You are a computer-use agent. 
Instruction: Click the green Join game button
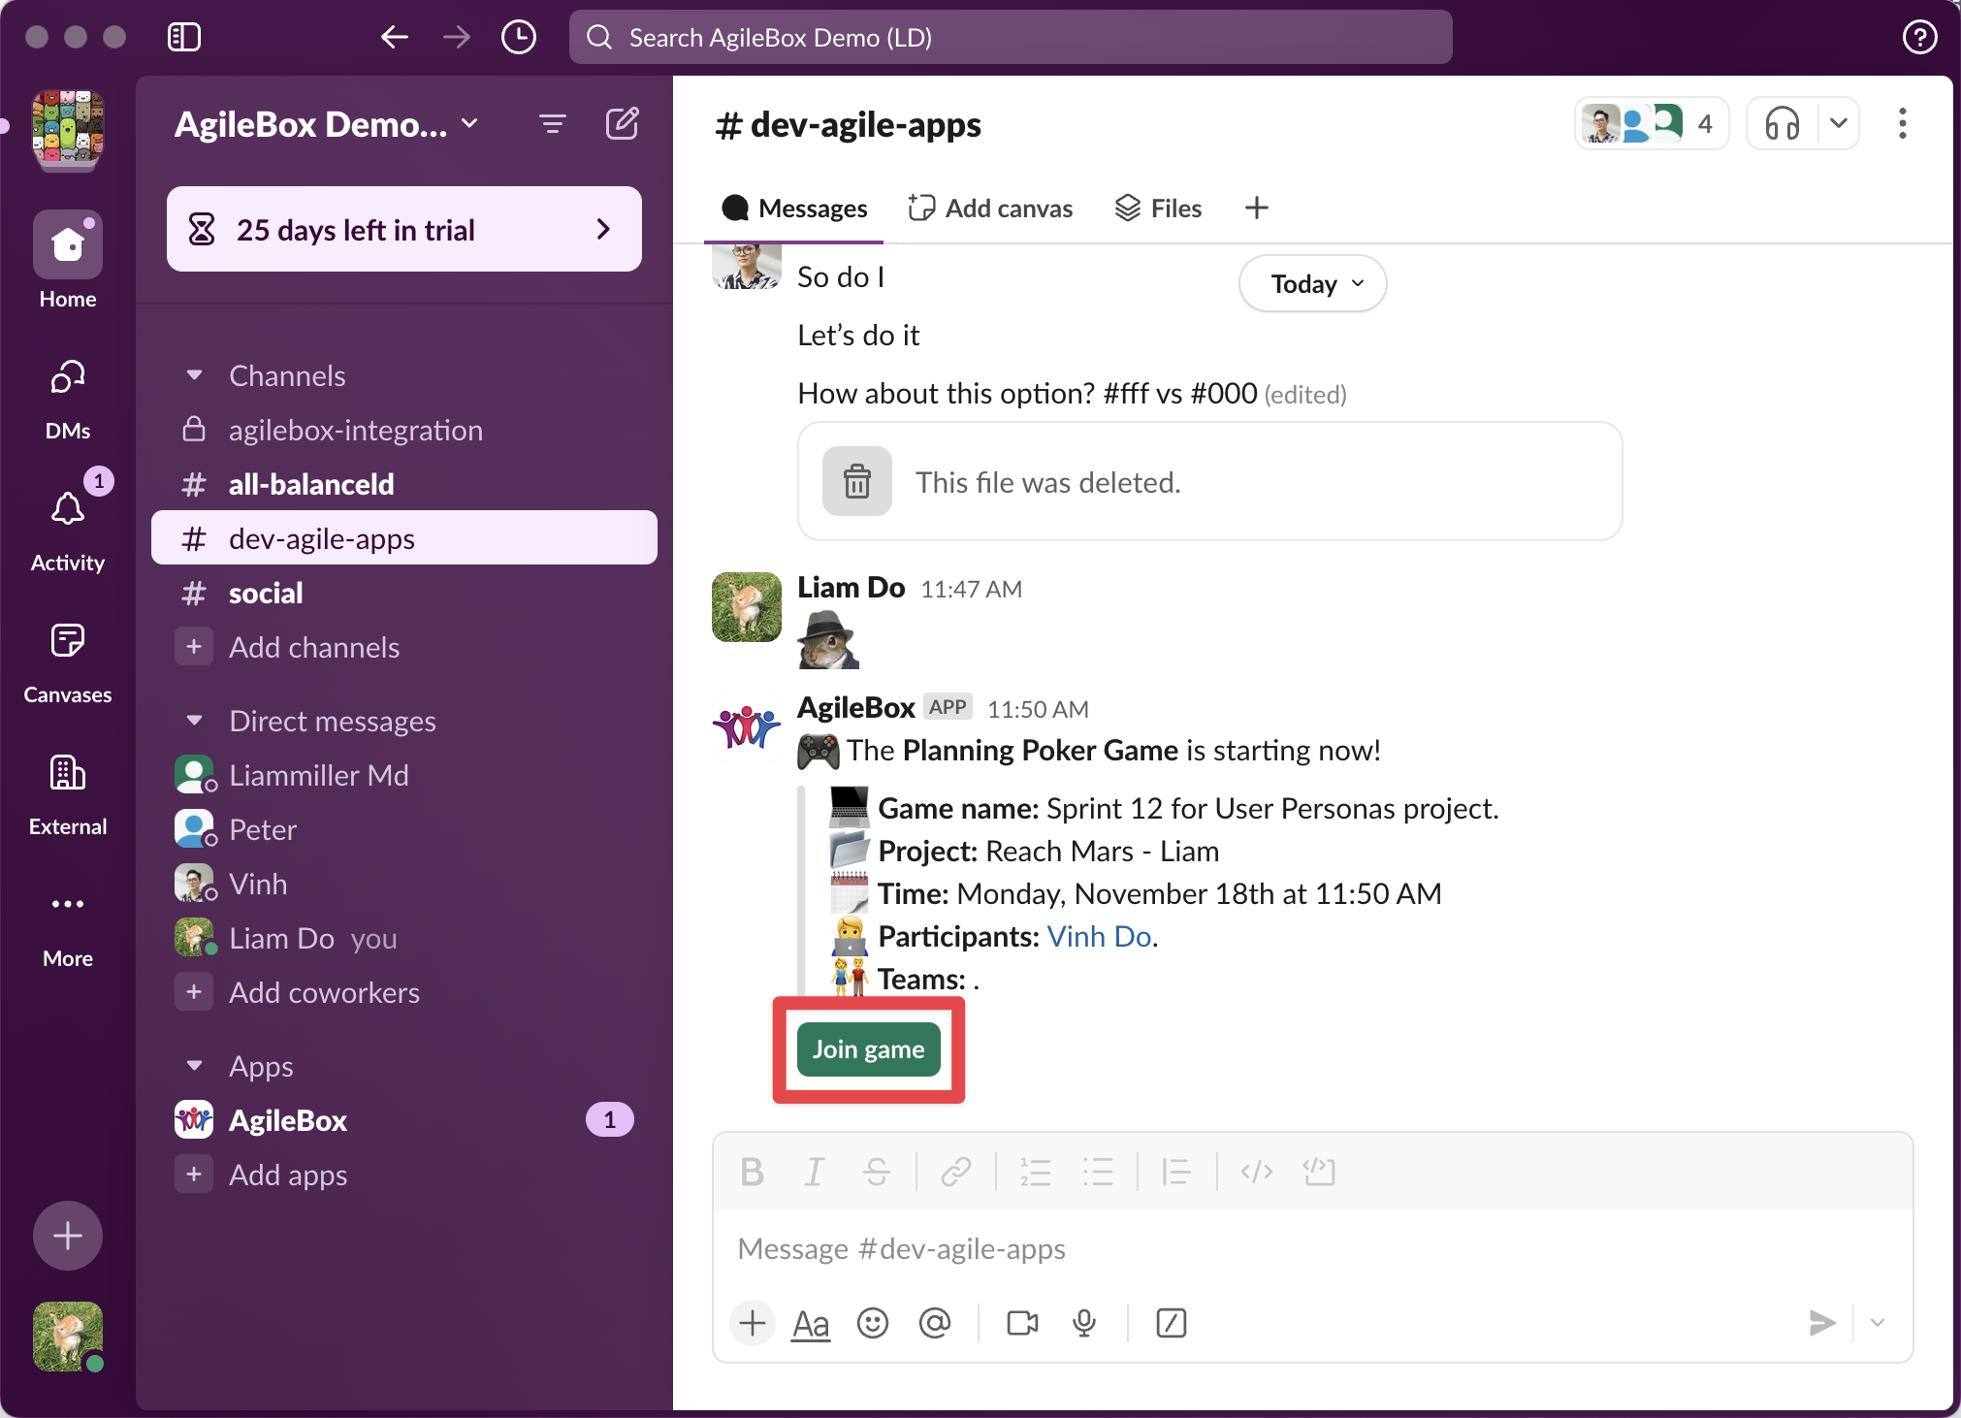(x=868, y=1049)
